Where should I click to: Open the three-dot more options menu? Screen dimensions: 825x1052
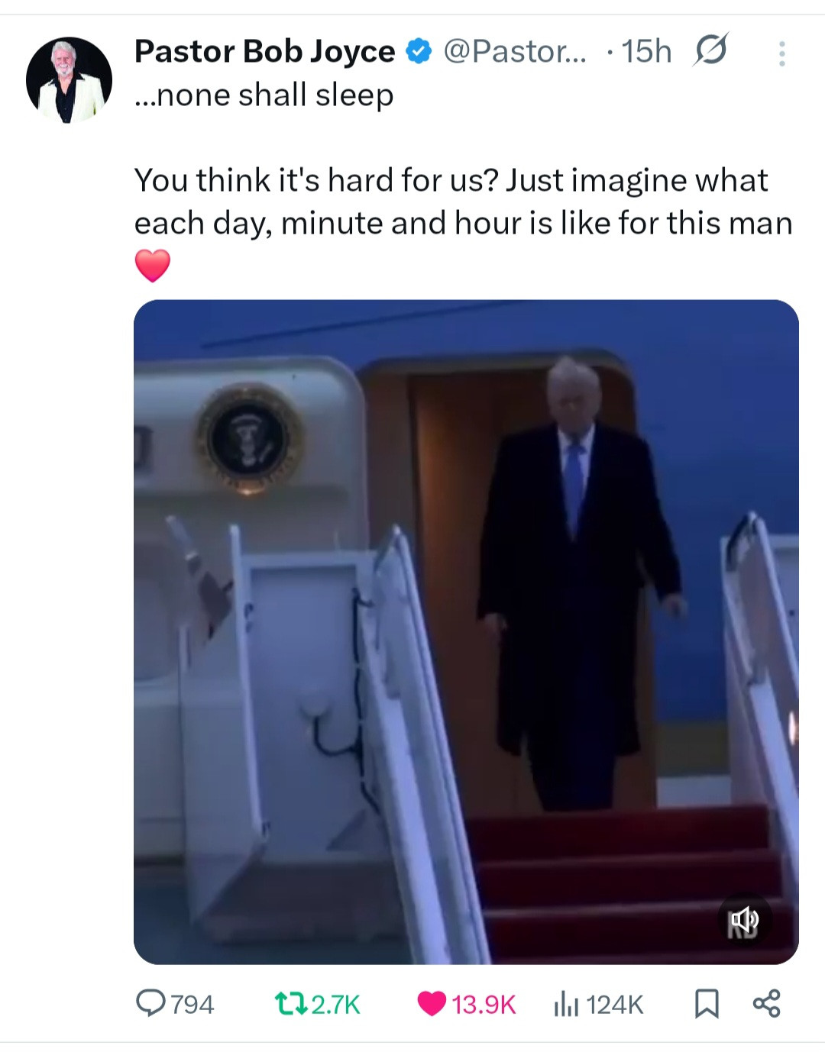click(x=781, y=53)
